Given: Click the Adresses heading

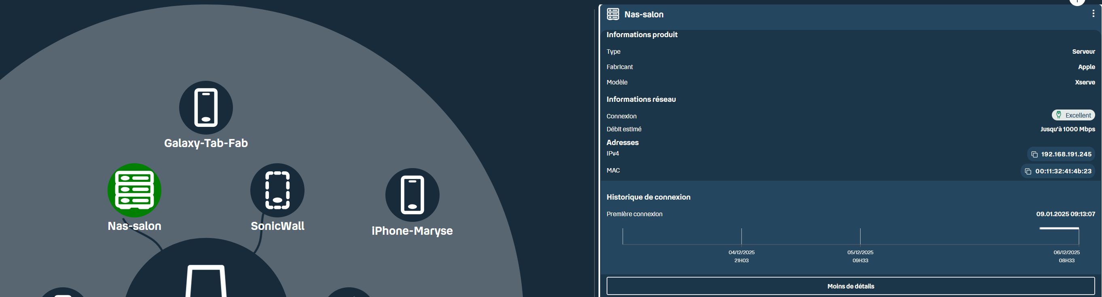Looking at the screenshot, I should coord(622,143).
